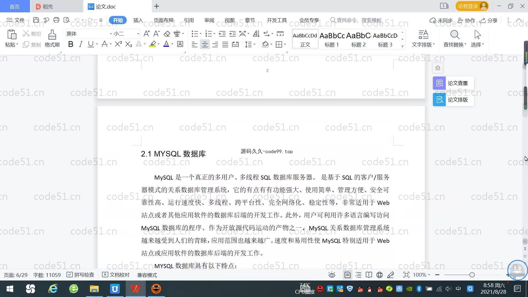Switch to page view mode icon
The width and height of the screenshot is (528, 297).
347,275
